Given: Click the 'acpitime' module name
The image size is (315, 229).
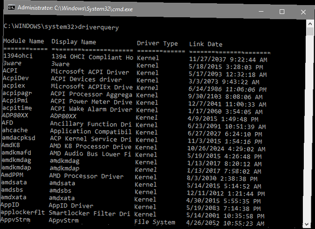Looking at the screenshot, I should point(17,108).
